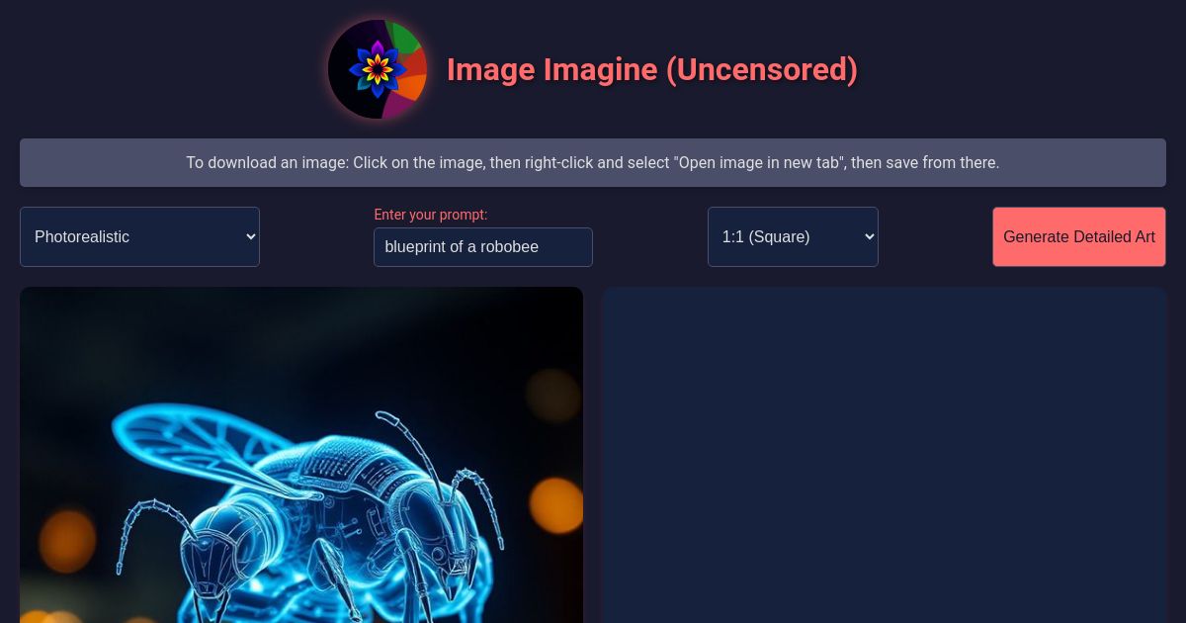1186x623 pixels.
Task: Open the generated robobee image
Action: pos(301,455)
